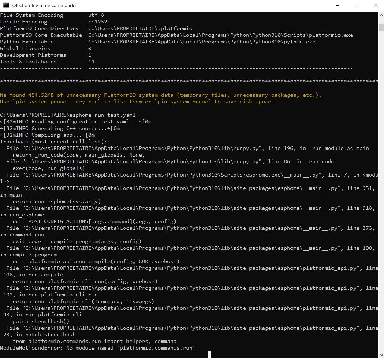Select the Tools & Toolchains value "11"
384x358 pixels.
[91, 62]
